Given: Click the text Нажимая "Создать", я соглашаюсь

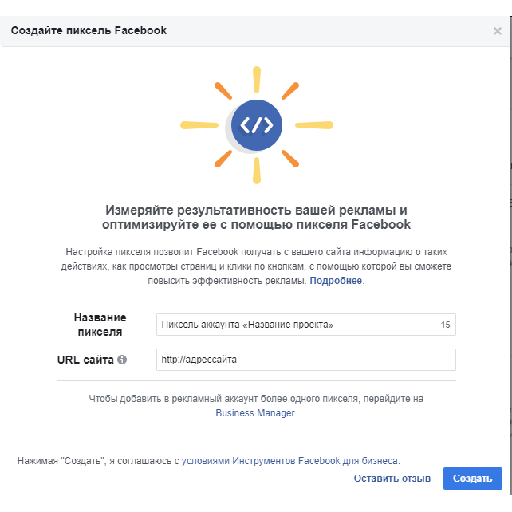Looking at the screenshot, I should (x=98, y=461).
